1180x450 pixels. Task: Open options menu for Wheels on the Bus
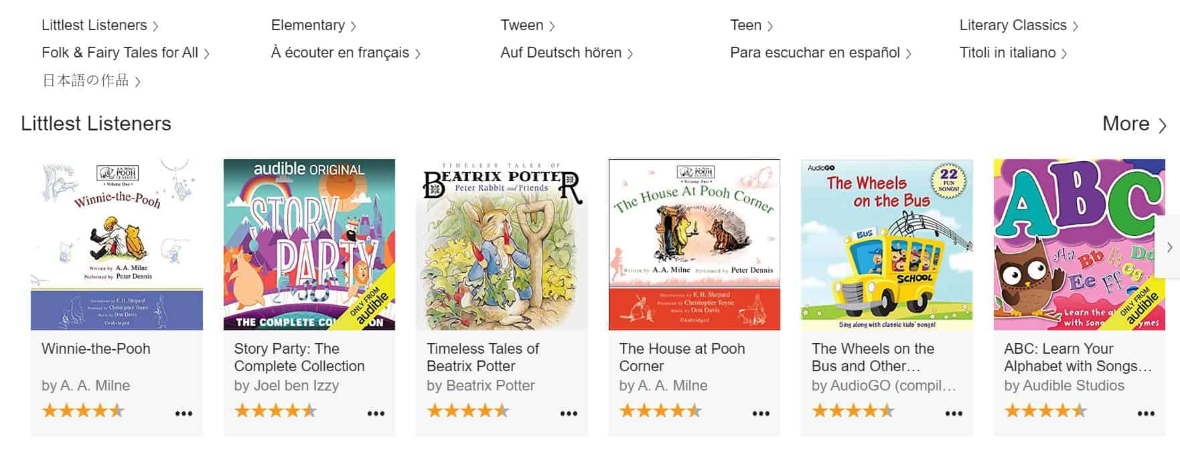(954, 413)
